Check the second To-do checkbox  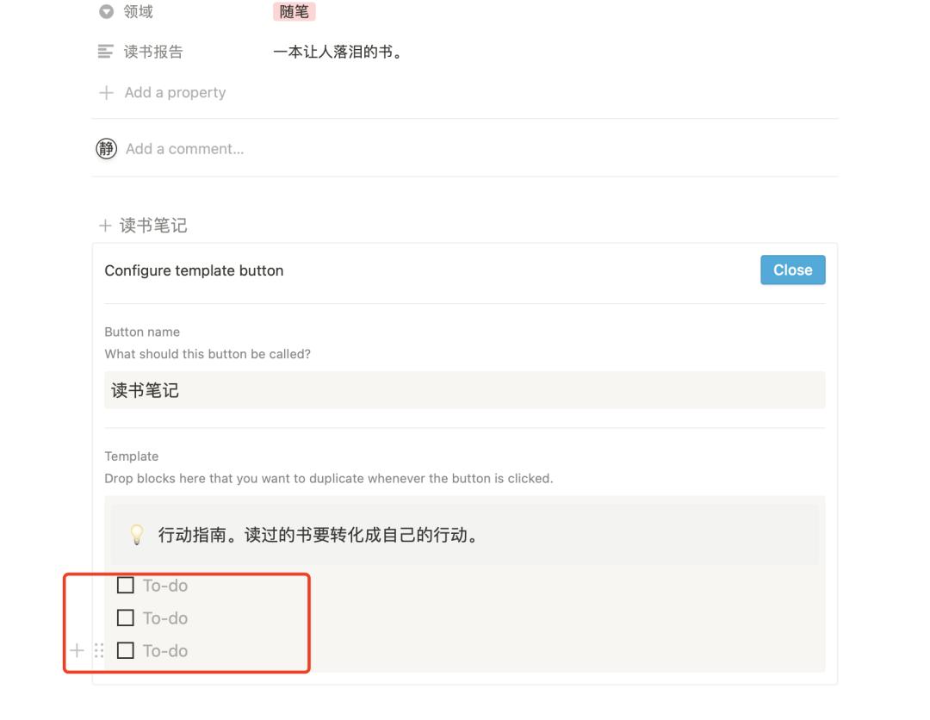point(125,618)
